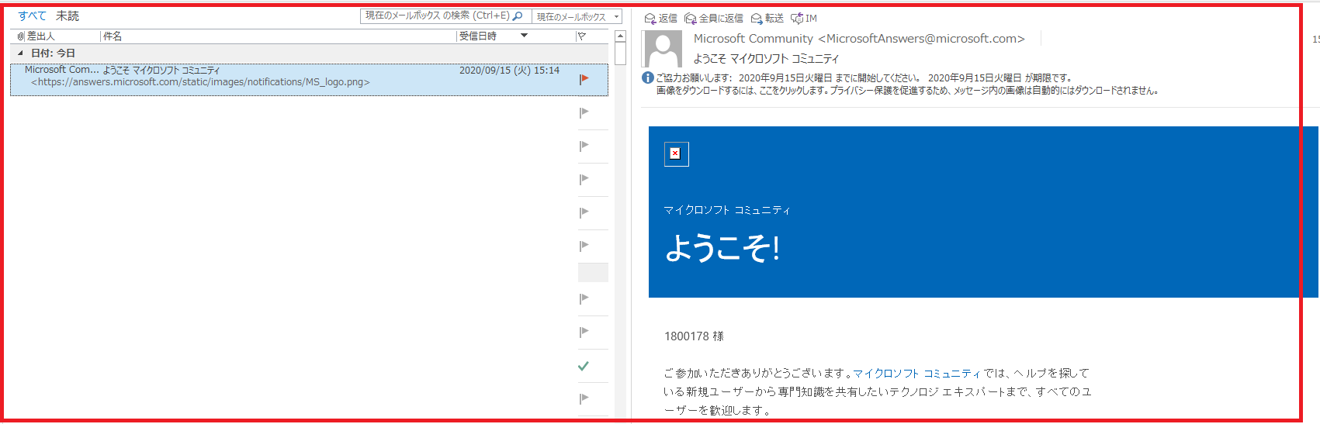Click the received date 2020/09/15 (火) 15:14
1320x424 pixels.
click(x=509, y=70)
